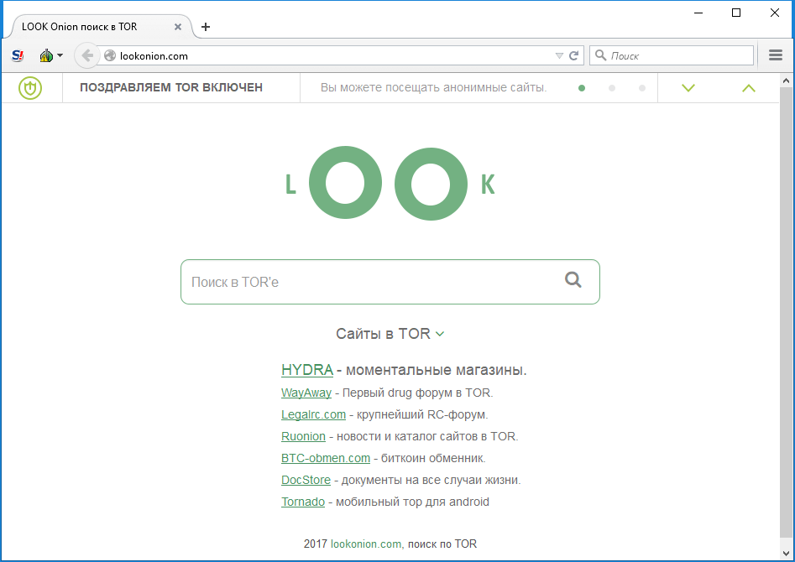This screenshot has height=562, width=795.
Task: Close the browser window
Action: click(x=775, y=13)
